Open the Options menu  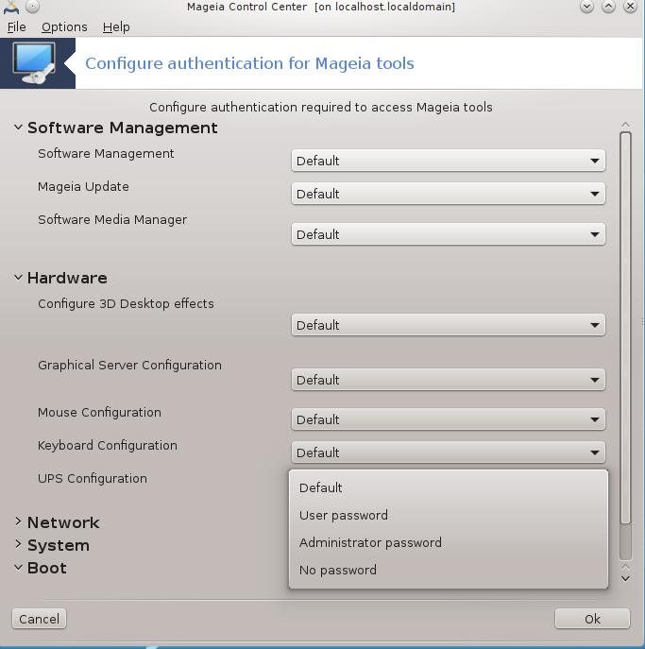click(64, 26)
